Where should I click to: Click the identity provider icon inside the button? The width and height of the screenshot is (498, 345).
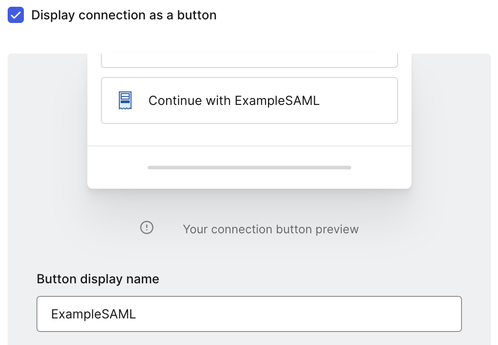124,100
